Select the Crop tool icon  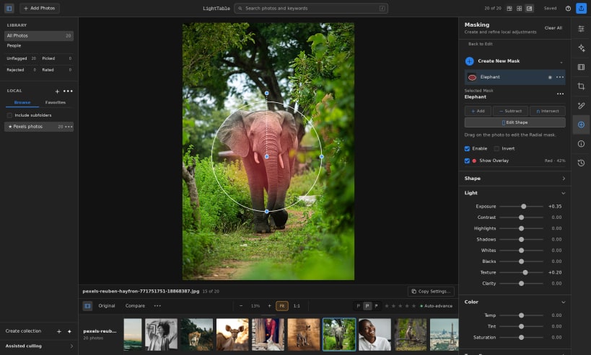pos(581,86)
